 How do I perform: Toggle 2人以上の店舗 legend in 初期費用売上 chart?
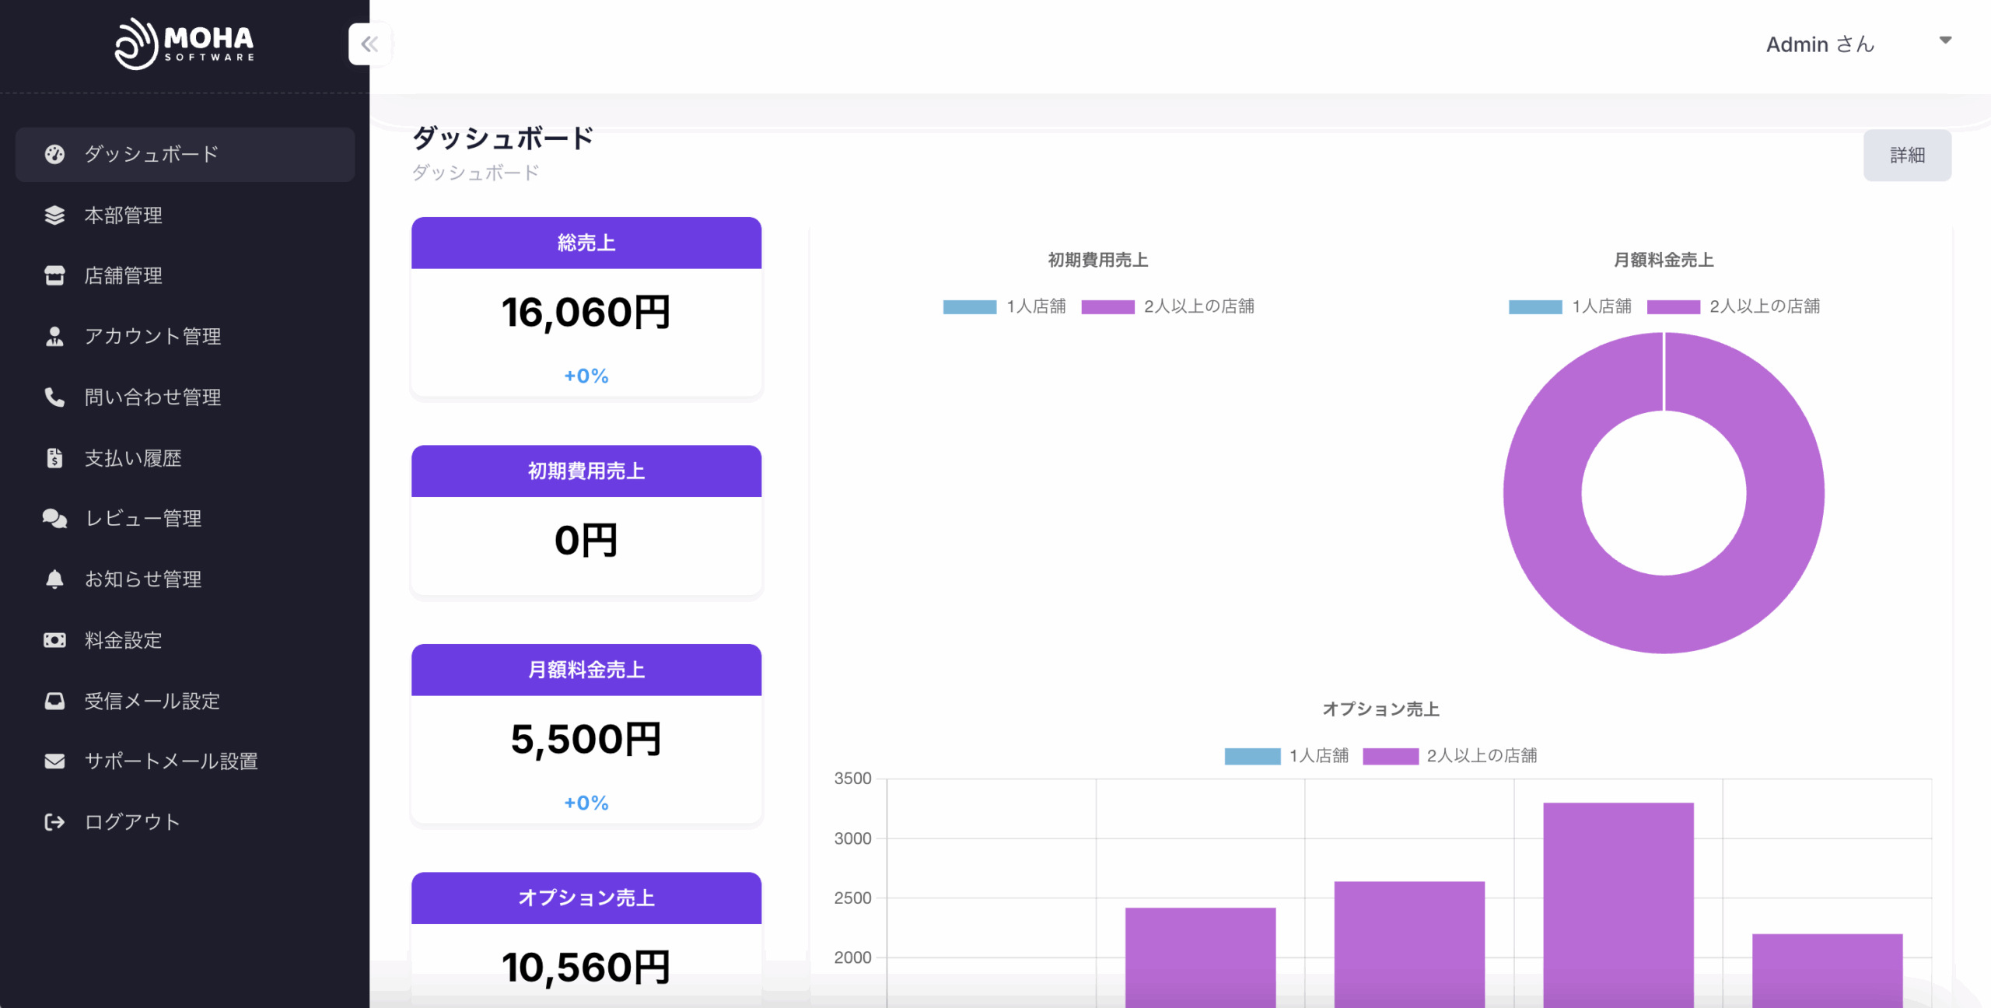[x=1167, y=306]
